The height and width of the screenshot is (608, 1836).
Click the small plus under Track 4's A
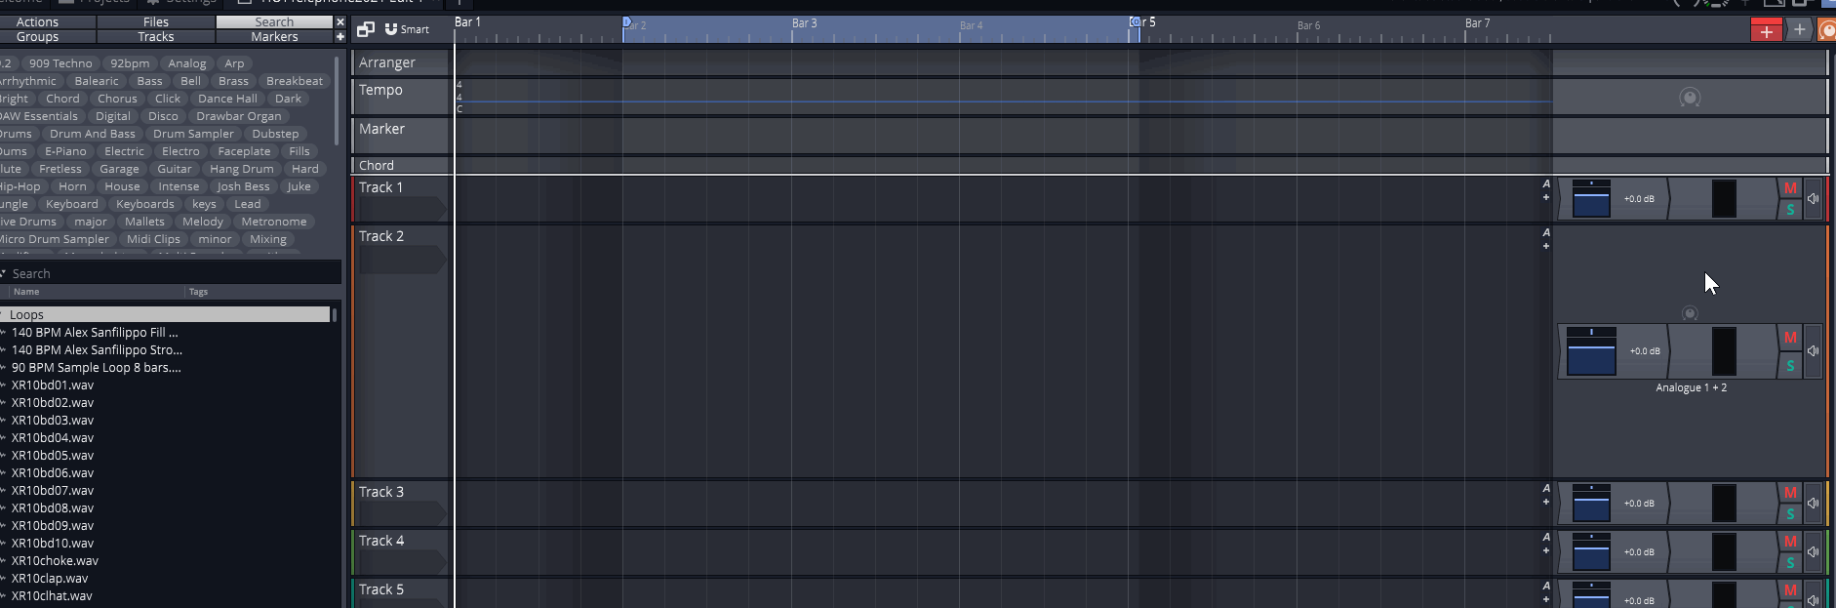[x=1546, y=551]
